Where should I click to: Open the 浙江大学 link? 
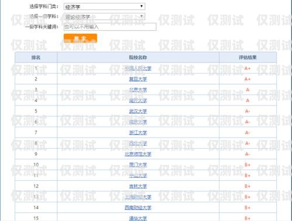[138, 132]
